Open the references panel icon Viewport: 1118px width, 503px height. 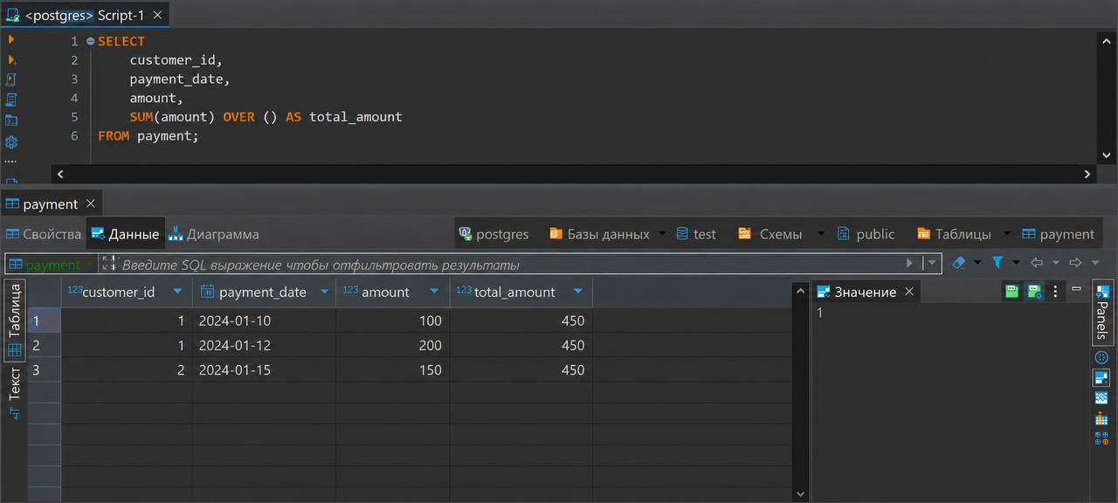click(1101, 438)
